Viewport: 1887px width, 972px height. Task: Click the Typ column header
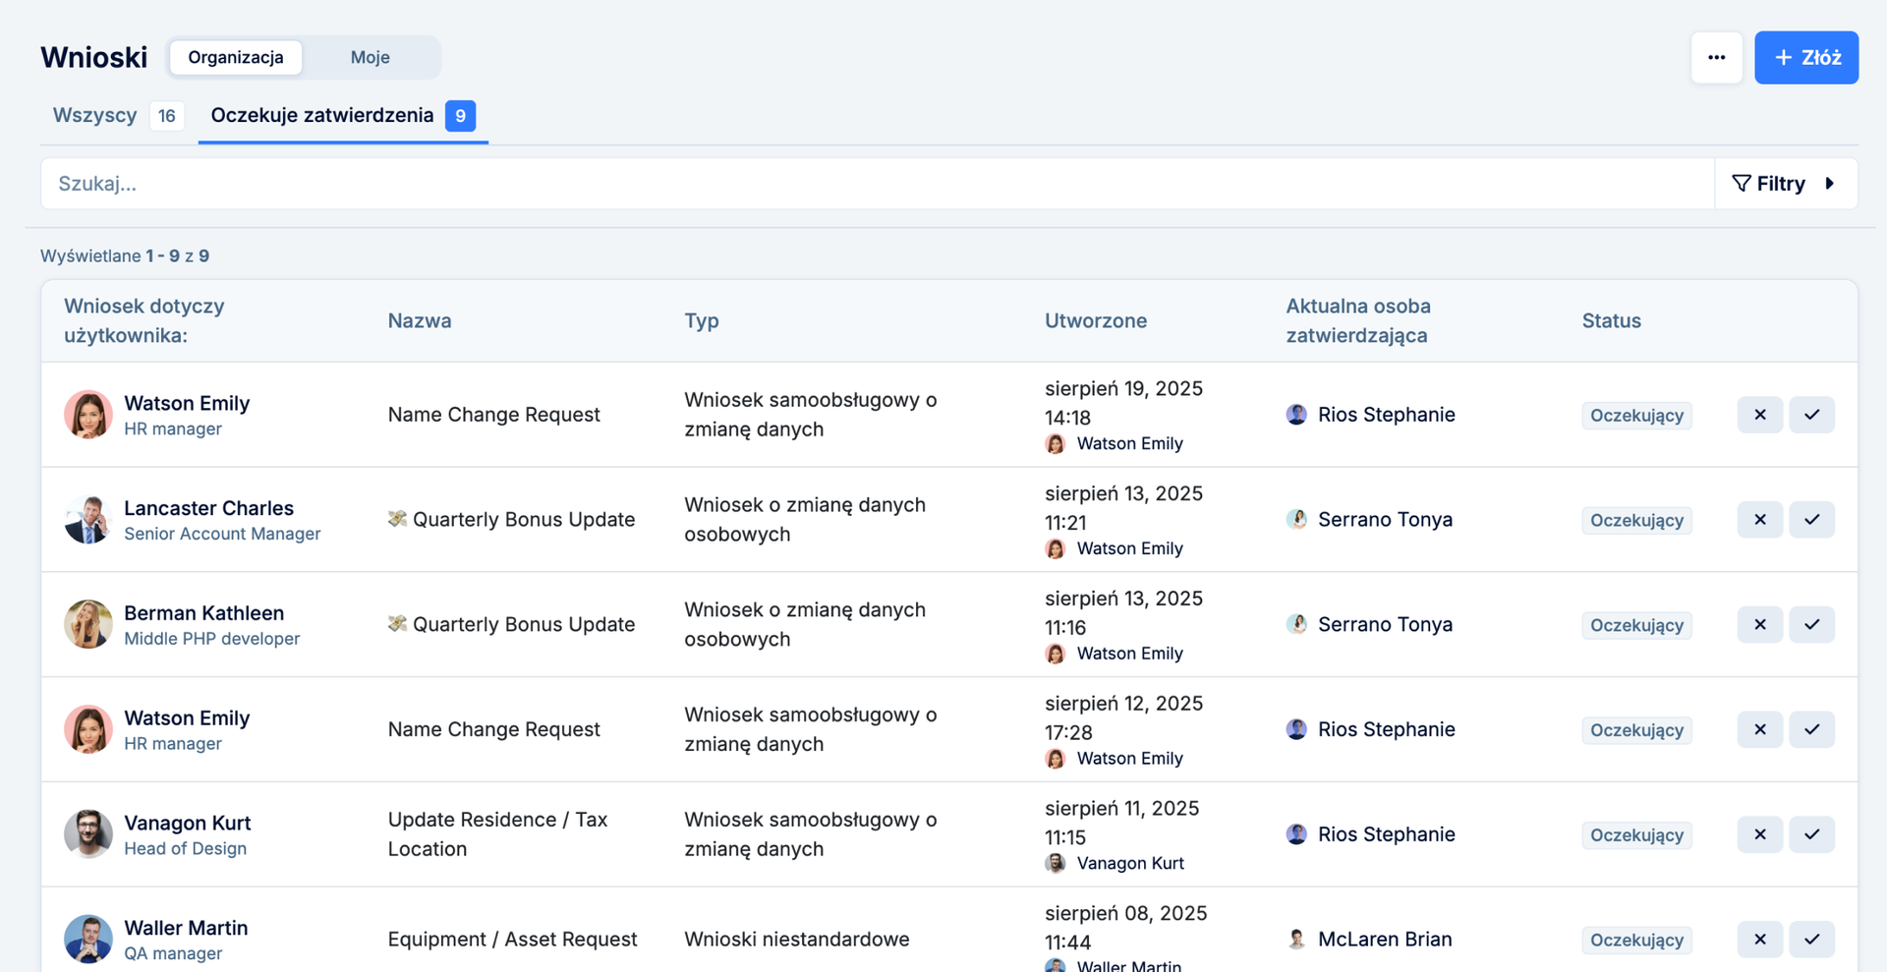point(702,321)
